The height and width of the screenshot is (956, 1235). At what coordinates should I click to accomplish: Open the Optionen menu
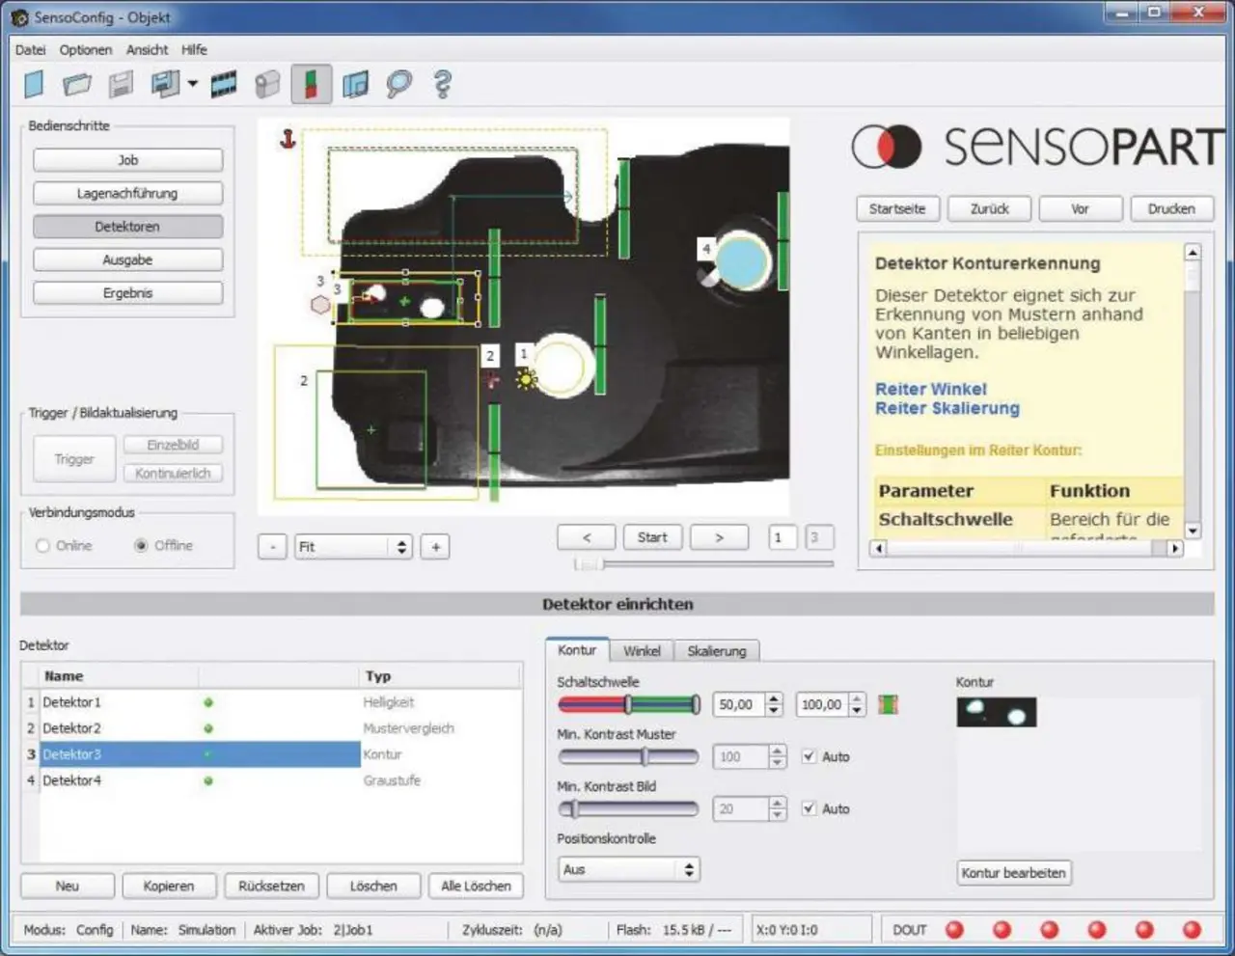click(86, 49)
